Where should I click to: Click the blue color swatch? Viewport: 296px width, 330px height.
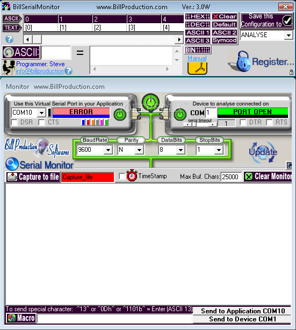pos(83,123)
